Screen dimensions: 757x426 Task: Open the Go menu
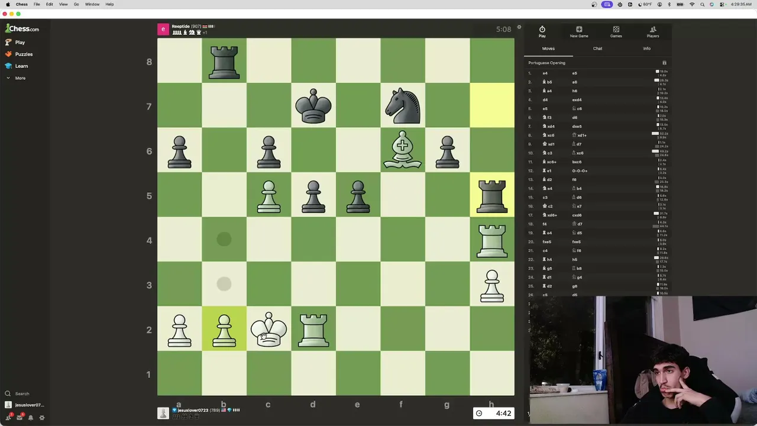tap(76, 4)
